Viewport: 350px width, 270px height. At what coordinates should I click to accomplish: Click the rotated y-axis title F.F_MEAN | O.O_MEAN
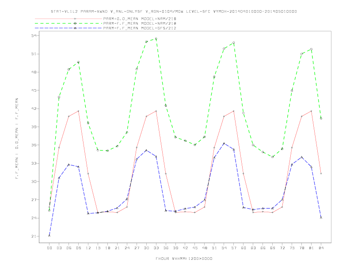[x=17, y=139]
